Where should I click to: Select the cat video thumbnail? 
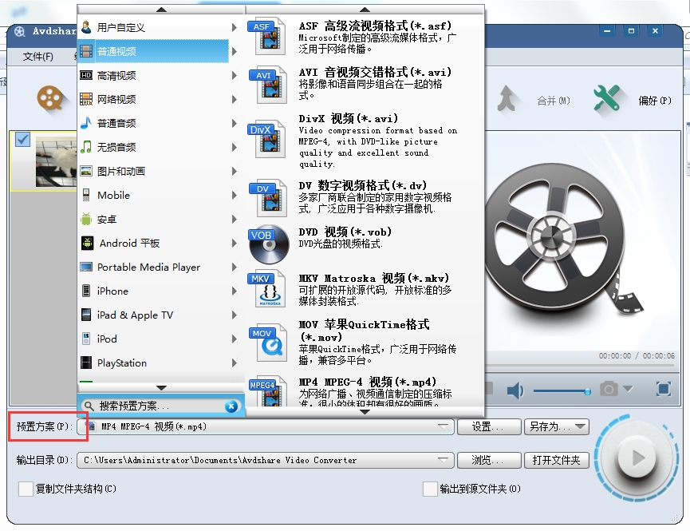pyautogui.click(x=57, y=162)
